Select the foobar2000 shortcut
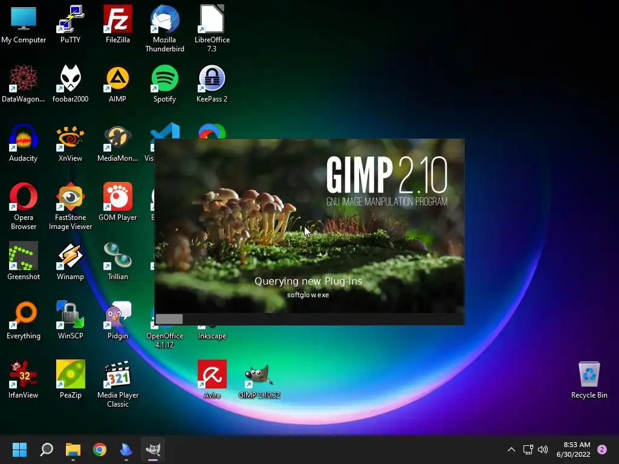Screen dimensions: 619x464 pos(70,83)
